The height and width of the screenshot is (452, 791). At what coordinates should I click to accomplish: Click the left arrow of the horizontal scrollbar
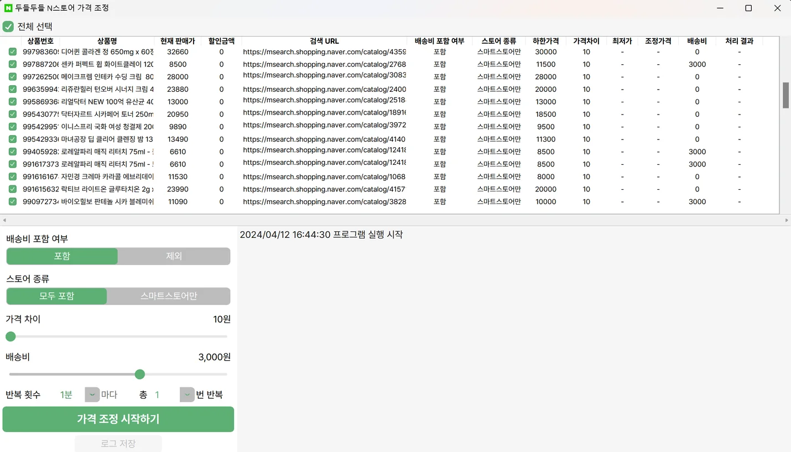pos(3,220)
